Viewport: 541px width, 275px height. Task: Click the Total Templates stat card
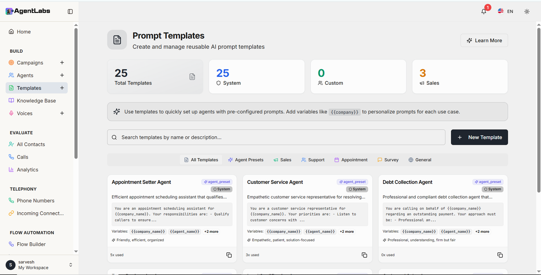click(x=155, y=77)
